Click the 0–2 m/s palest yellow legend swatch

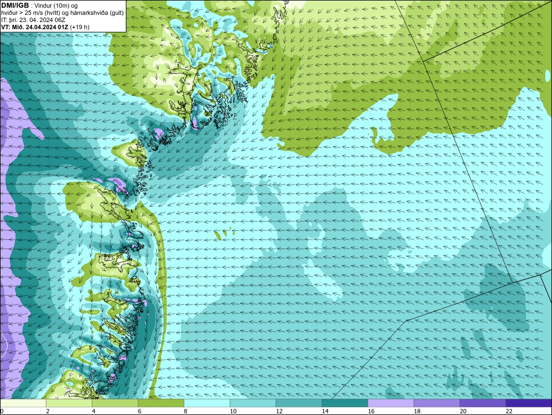click(x=23, y=403)
